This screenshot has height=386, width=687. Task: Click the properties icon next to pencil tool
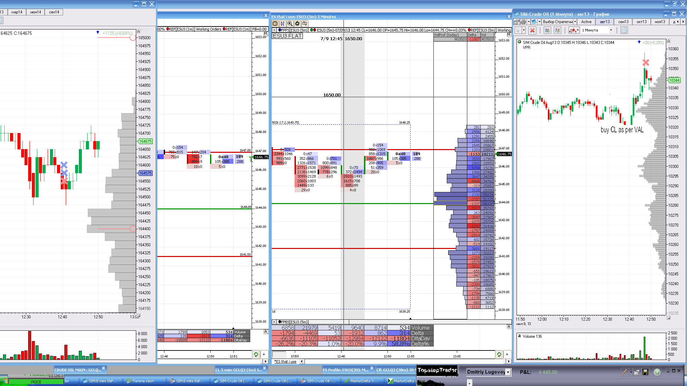(x=636, y=372)
